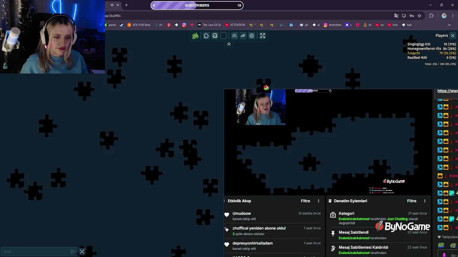Open the bak bookmark

tap(407, 25)
